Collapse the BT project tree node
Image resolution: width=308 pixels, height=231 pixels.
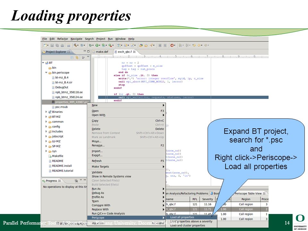[x=43, y=63]
